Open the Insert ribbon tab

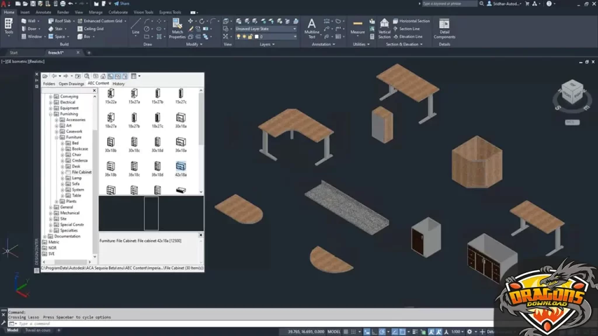click(x=25, y=12)
